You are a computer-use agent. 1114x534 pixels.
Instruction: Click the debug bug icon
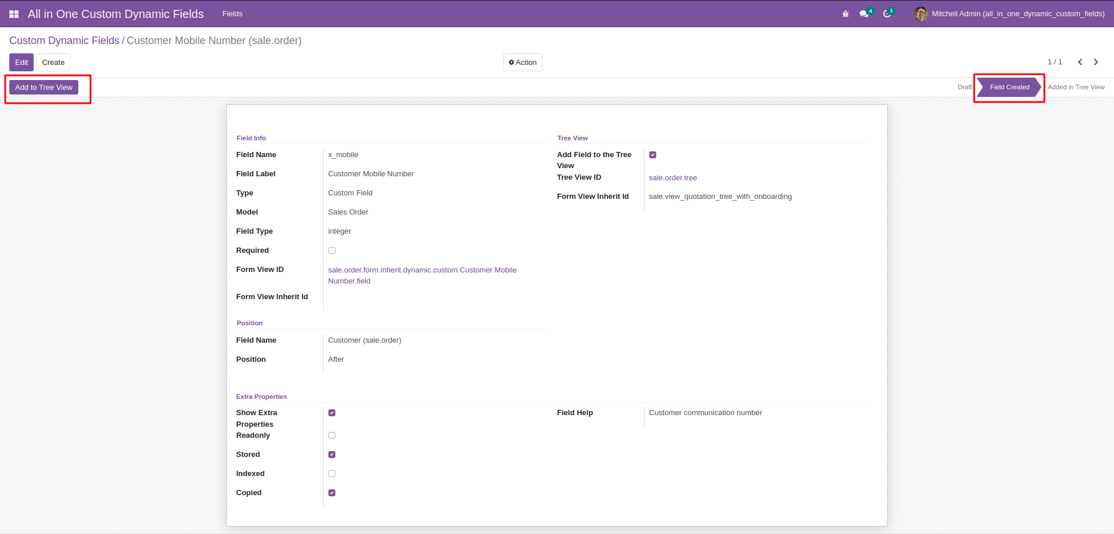845,14
